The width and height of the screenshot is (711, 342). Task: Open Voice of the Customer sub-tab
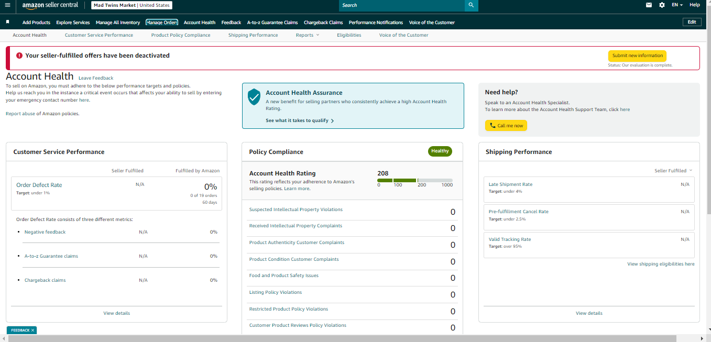point(403,35)
